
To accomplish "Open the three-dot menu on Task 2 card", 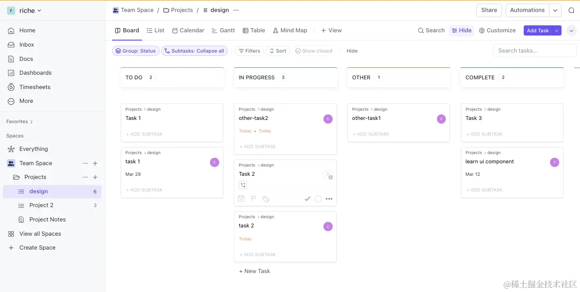I will [x=329, y=199].
